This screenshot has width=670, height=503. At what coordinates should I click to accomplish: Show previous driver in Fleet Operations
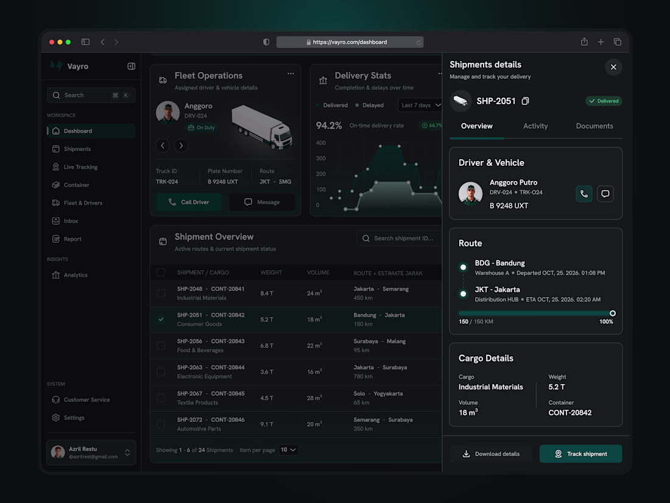pos(163,146)
